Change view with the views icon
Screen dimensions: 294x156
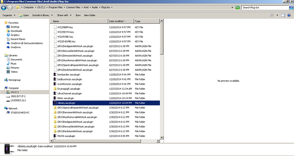[x=272, y=15]
